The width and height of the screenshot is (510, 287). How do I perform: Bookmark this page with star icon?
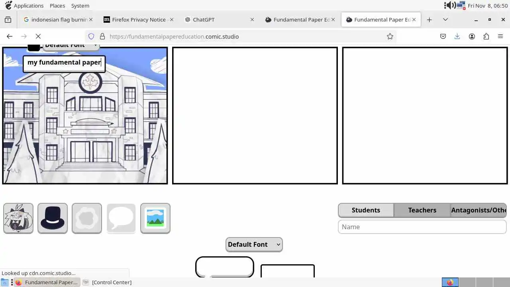(x=390, y=36)
